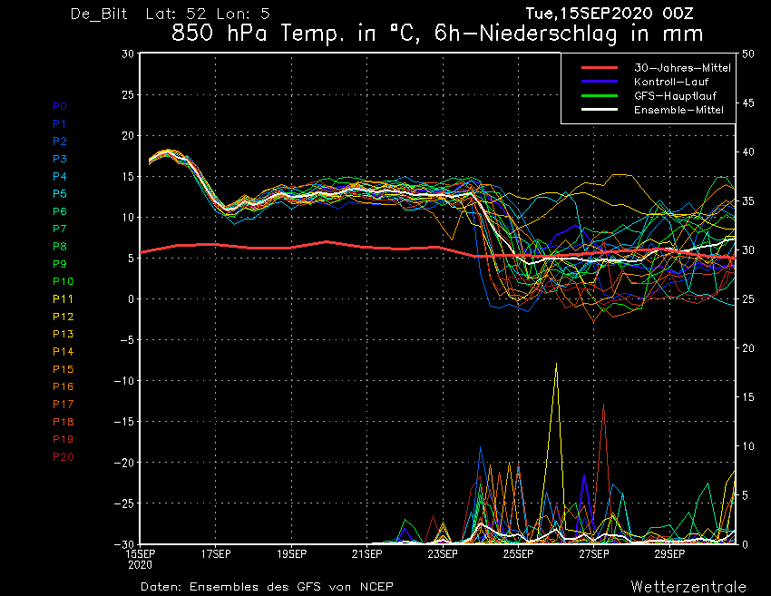Click the 17SEP x-axis label
The width and height of the screenshot is (771, 596).
pyautogui.click(x=216, y=554)
